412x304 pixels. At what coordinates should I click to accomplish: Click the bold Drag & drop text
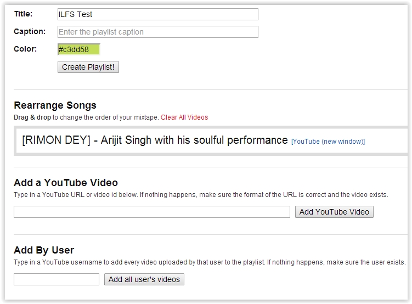click(x=32, y=117)
